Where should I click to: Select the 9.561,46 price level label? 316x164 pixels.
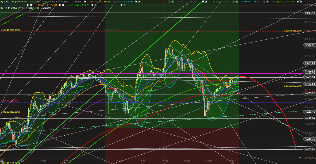coord(310,13)
